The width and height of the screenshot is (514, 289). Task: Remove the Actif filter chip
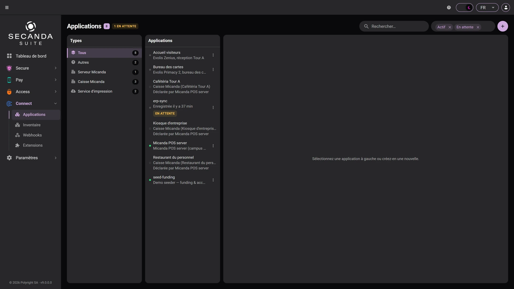450,27
